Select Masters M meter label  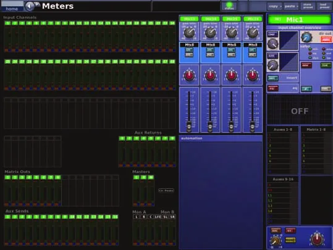[151, 177]
